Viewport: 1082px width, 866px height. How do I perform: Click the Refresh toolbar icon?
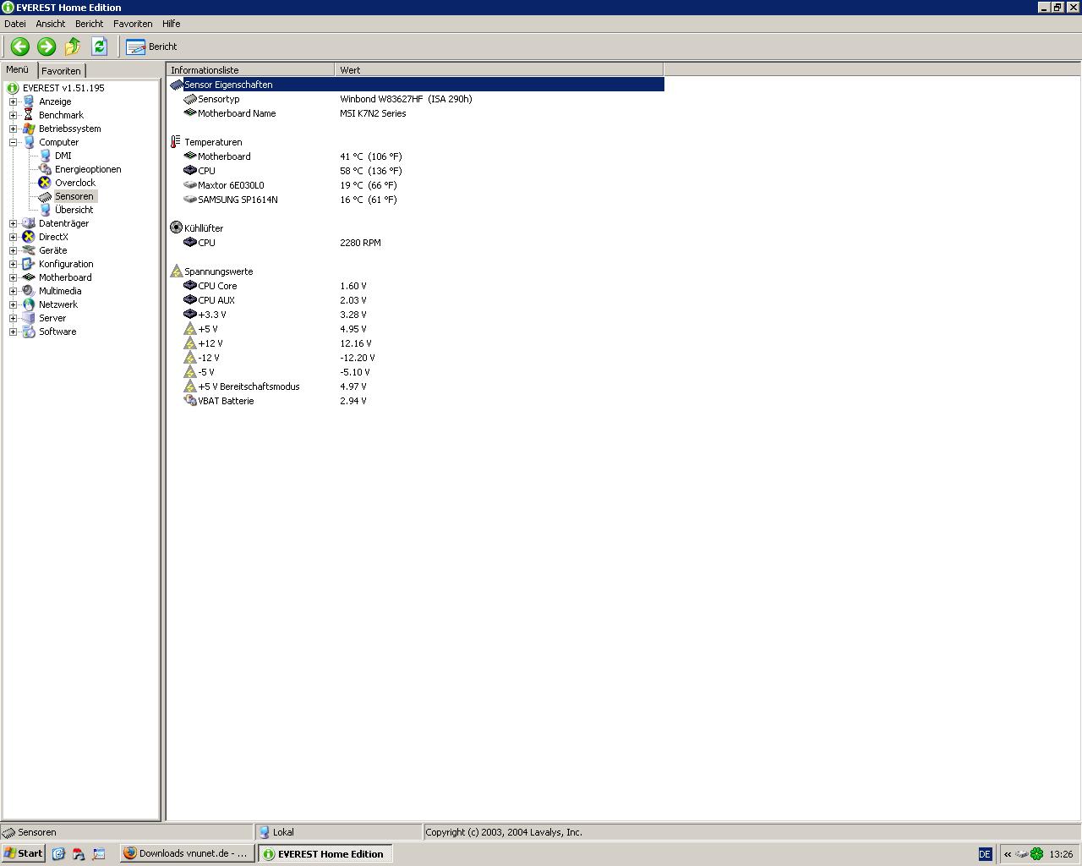[99, 47]
